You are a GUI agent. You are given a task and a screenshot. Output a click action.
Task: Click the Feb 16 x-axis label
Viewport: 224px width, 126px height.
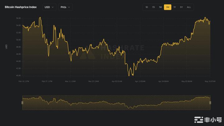click(24, 81)
